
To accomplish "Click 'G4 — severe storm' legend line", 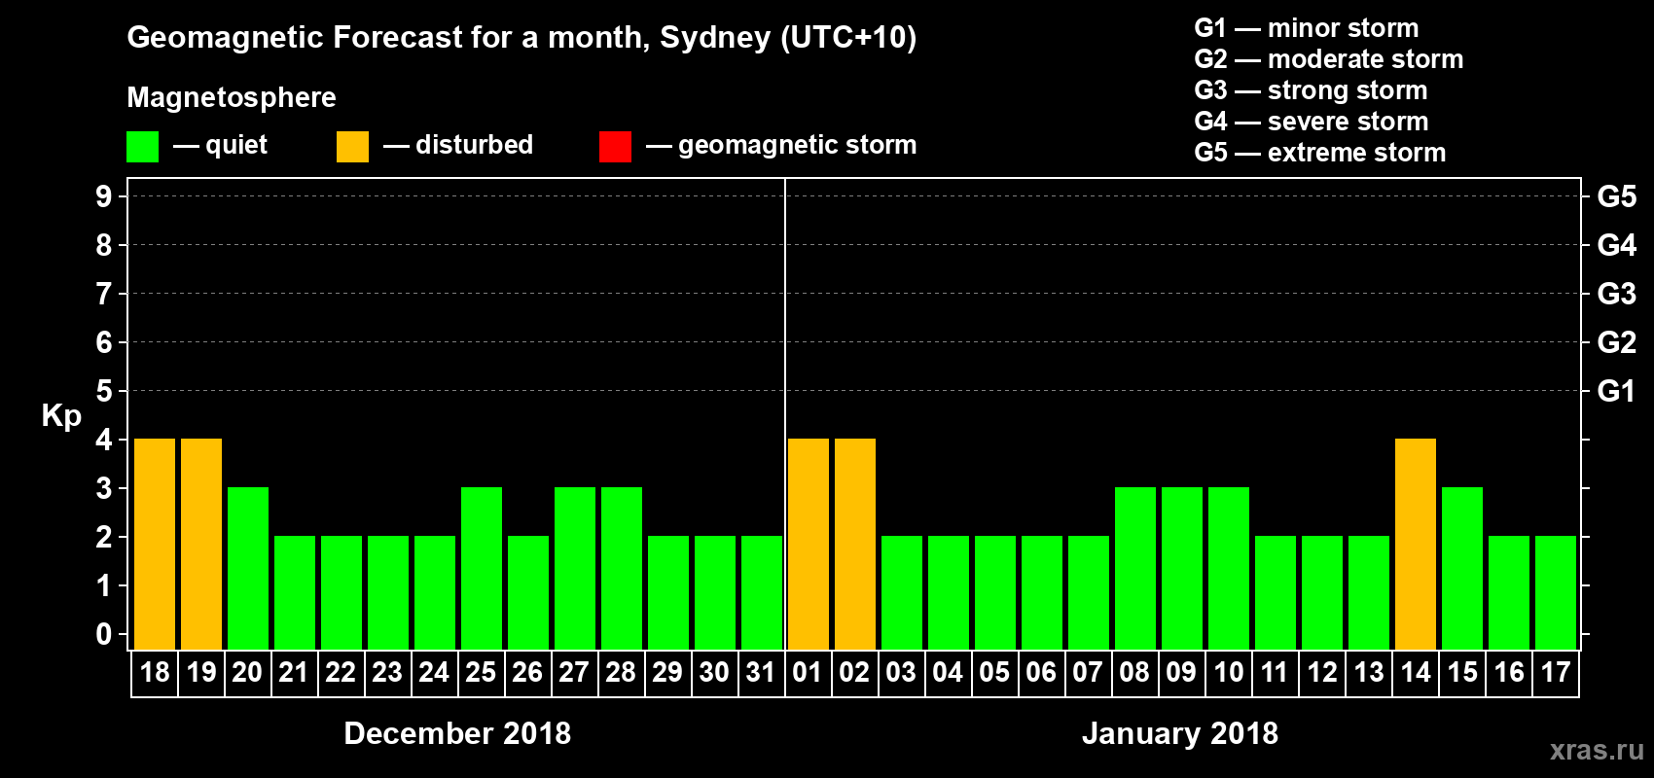I will 1312,122.
